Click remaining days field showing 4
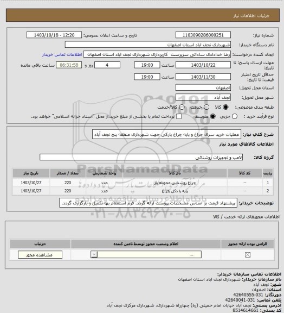The width and height of the screenshot is (284, 313). (107, 65)
